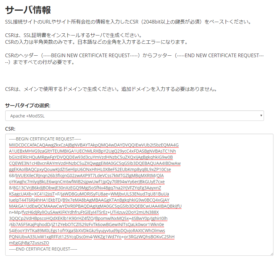Viewport: 275px width, 260px height.
Task: Click the CSR: label above the textarea
Action: pos(10,129)
